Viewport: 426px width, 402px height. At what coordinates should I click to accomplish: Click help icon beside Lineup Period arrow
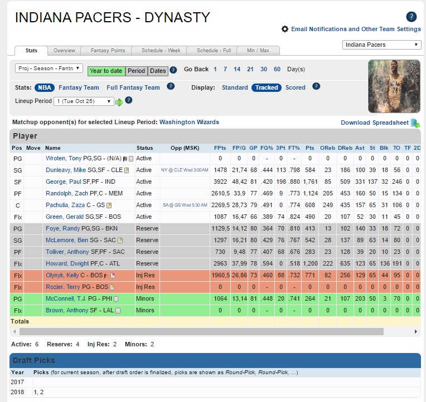pos(128,100)
